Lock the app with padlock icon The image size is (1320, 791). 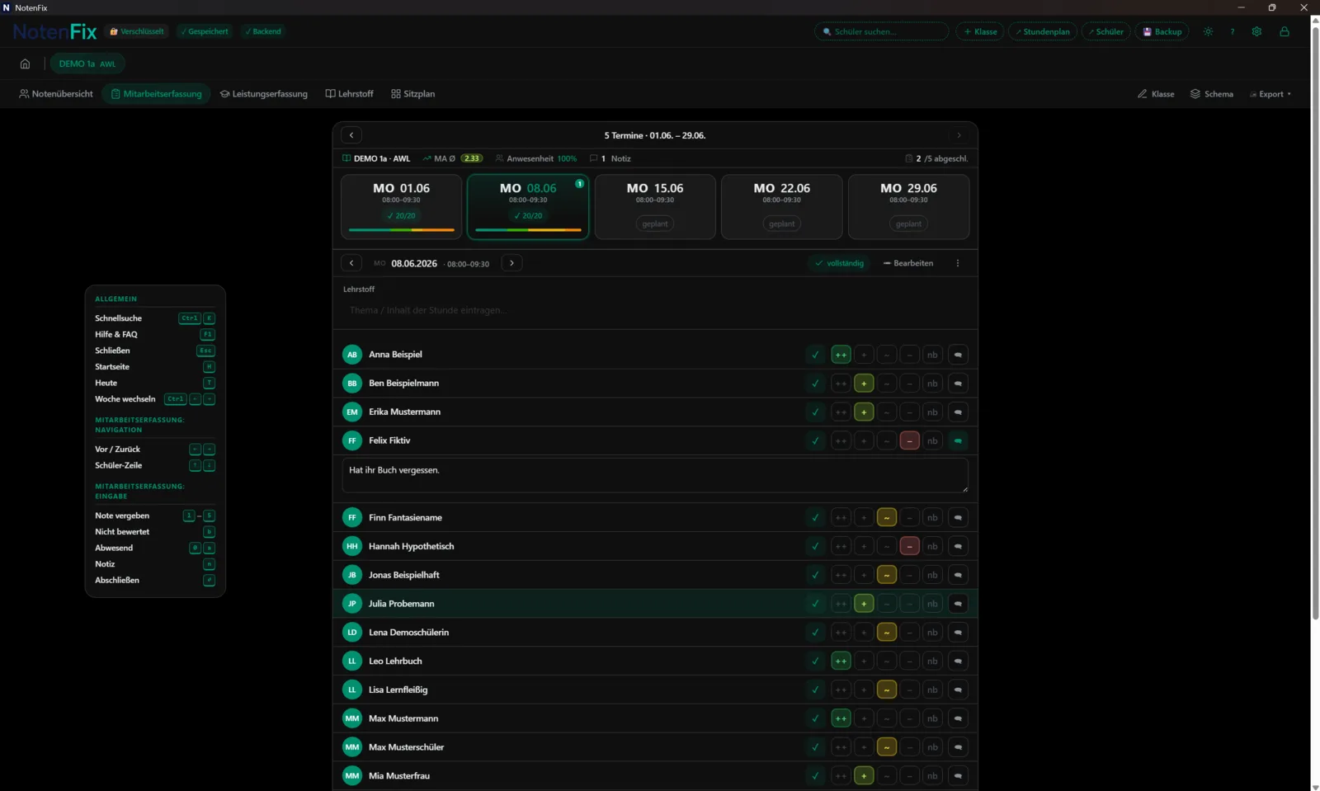coord(1285,31)
